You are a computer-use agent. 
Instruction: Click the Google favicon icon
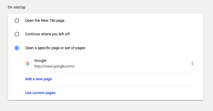28,64
